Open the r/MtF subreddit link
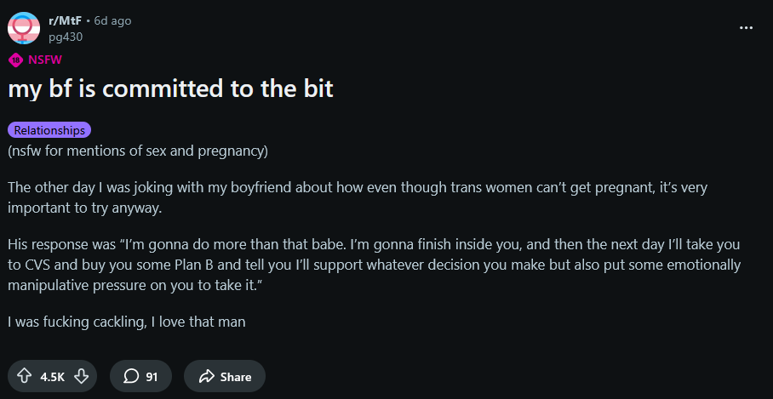This screenshot has width=773, height=399. pyautogui.click(x=65, y=20)
